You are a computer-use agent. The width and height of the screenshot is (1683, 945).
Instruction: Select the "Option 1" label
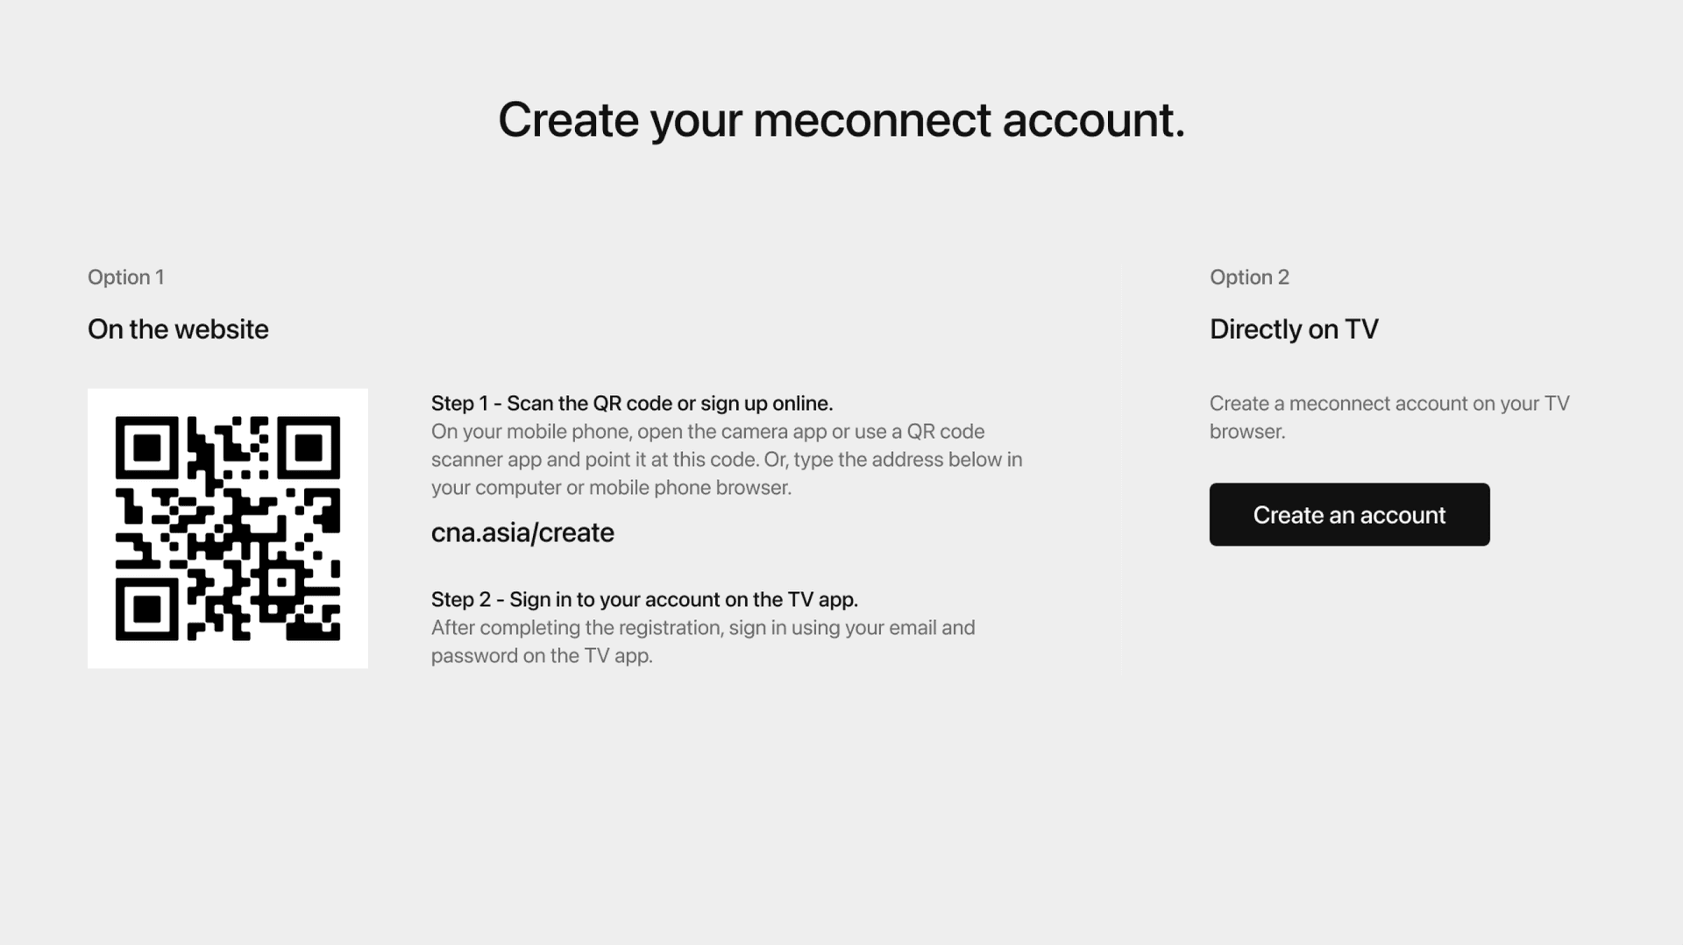[125, 277]
